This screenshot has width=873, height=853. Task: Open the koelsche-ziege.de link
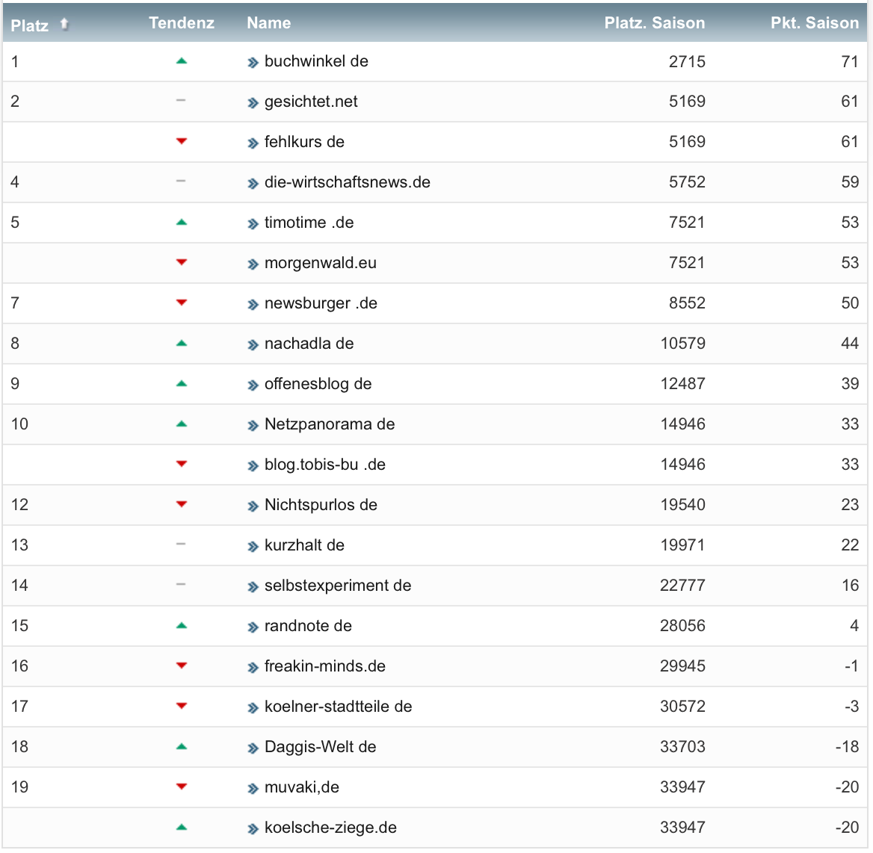[x=330, y=828]
